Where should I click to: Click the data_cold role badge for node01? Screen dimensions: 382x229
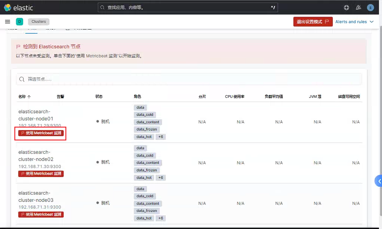[x=145, y=115]
